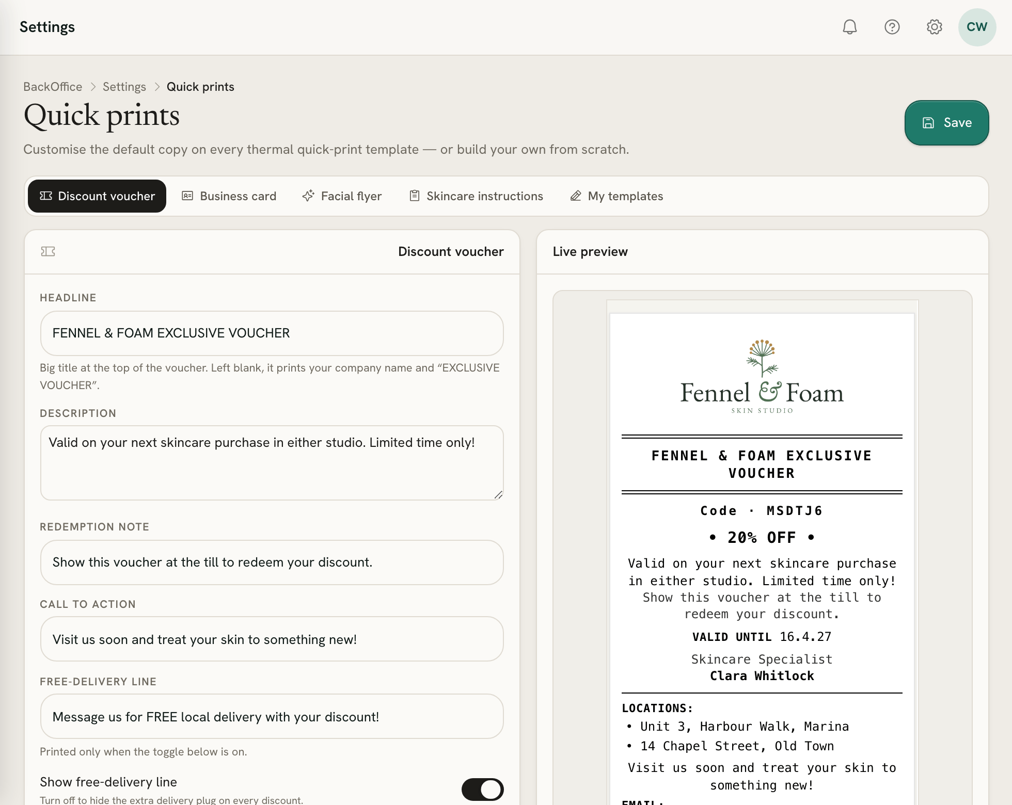Save the quick print settings
This screenshot has height=805, width=1012.
(946, 123)
